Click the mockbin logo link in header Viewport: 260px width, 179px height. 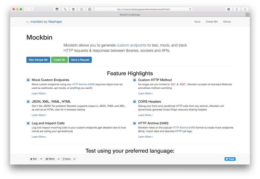click(x=35, y=22)
